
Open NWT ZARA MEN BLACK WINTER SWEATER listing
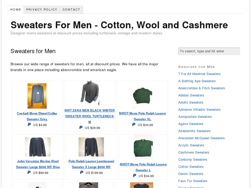[x=90, y=116]
